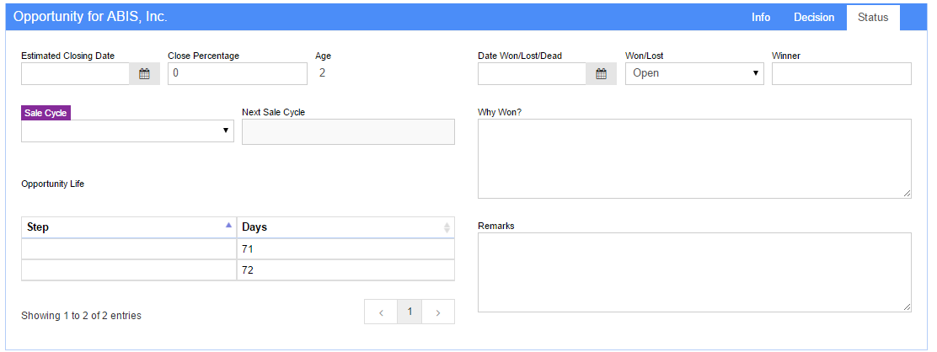Sort table by Step column
This screenshot has height=352, width=937.
click(128, 227)
